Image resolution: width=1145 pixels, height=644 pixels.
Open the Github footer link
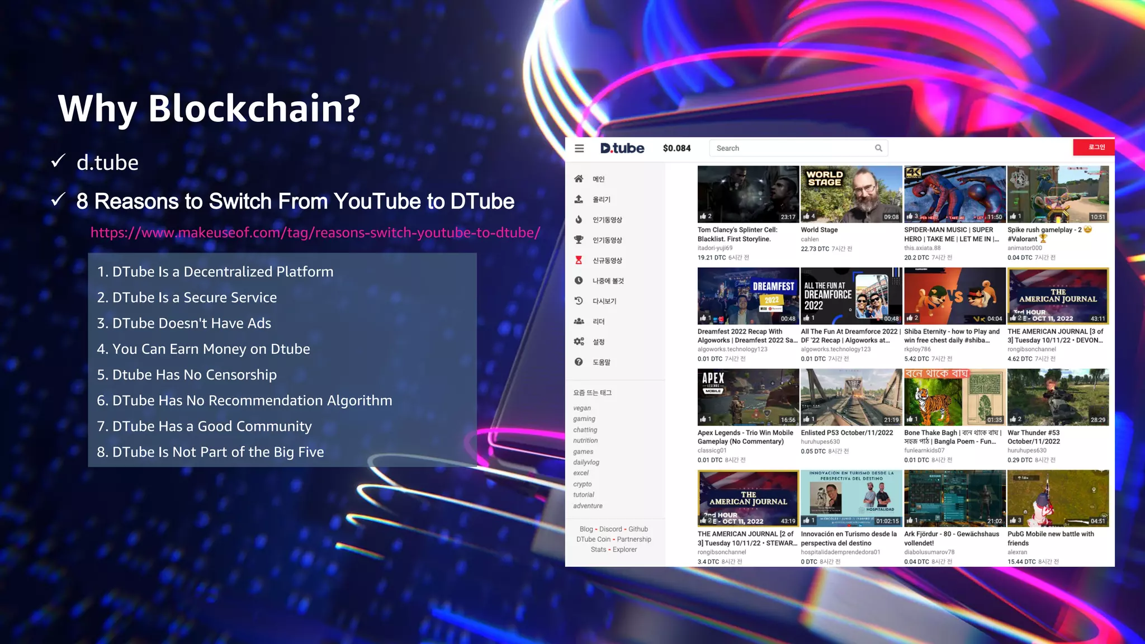(638, 529)
